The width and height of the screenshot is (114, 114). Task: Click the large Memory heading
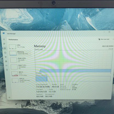pyautogui.click(x=40, y=46)
